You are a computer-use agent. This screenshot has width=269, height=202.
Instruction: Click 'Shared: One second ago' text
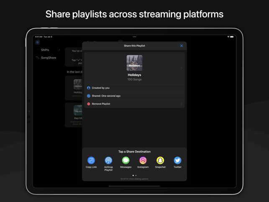(x=106, y=96)
